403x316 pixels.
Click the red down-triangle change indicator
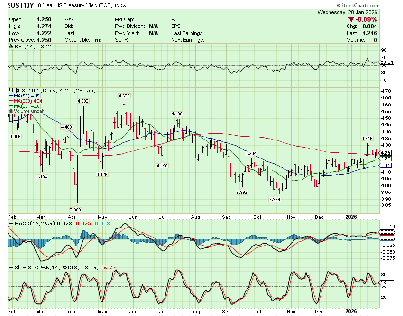coord(351,19)
